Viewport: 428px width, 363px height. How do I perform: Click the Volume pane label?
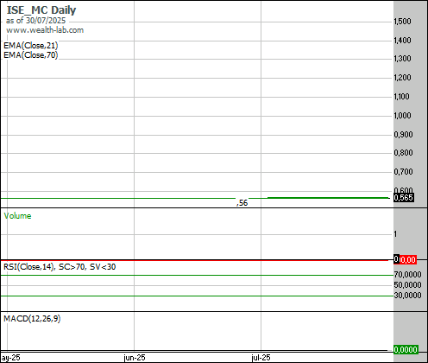[x=17, y=216]
